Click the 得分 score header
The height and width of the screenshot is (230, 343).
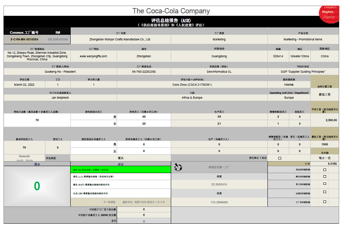tap(37, 164)
